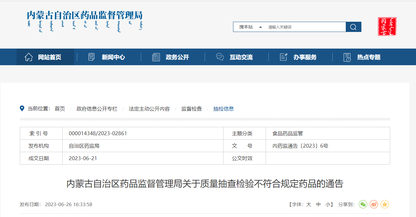
Task: Click the 首页 breadcrumb link
Action: click(x=60, y=109)
